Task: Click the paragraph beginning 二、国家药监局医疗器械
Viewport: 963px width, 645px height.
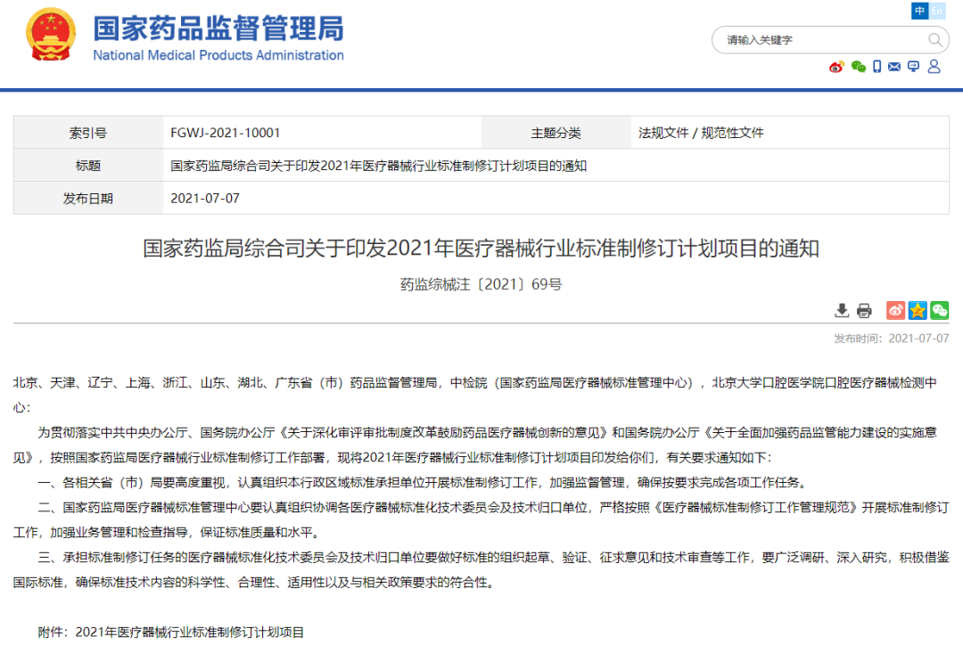Action: (x=481, y=519)
